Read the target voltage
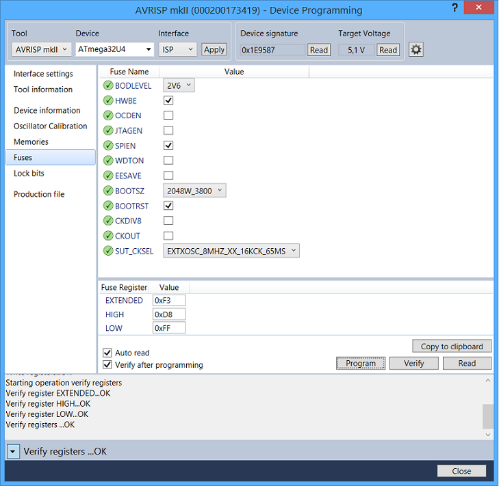 [x=388, y=50]
